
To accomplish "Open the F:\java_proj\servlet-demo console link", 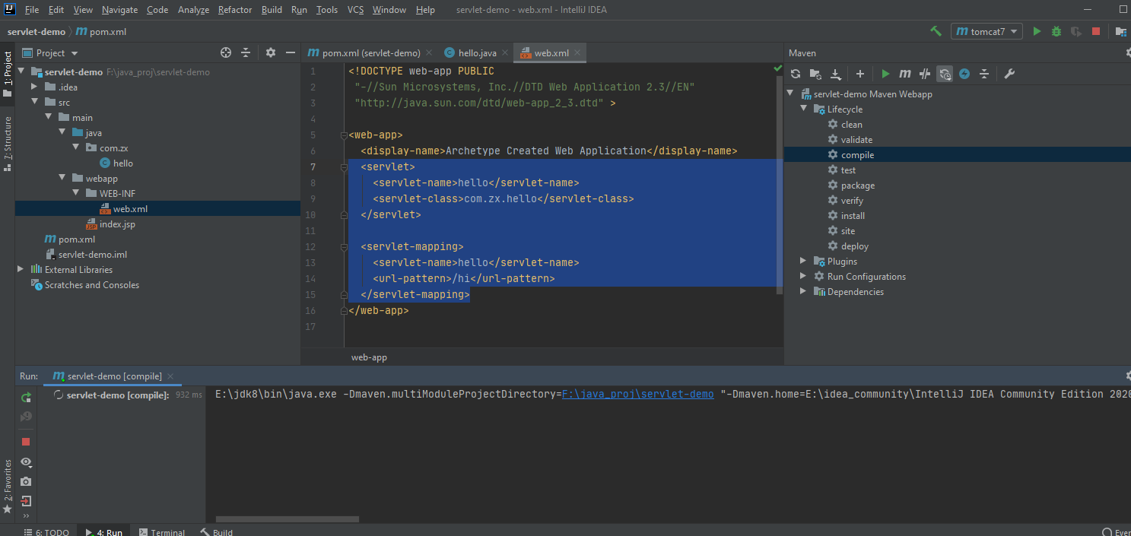I will 637,394.
